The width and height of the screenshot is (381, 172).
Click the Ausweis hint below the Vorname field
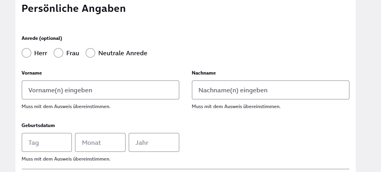click(66, 107)
